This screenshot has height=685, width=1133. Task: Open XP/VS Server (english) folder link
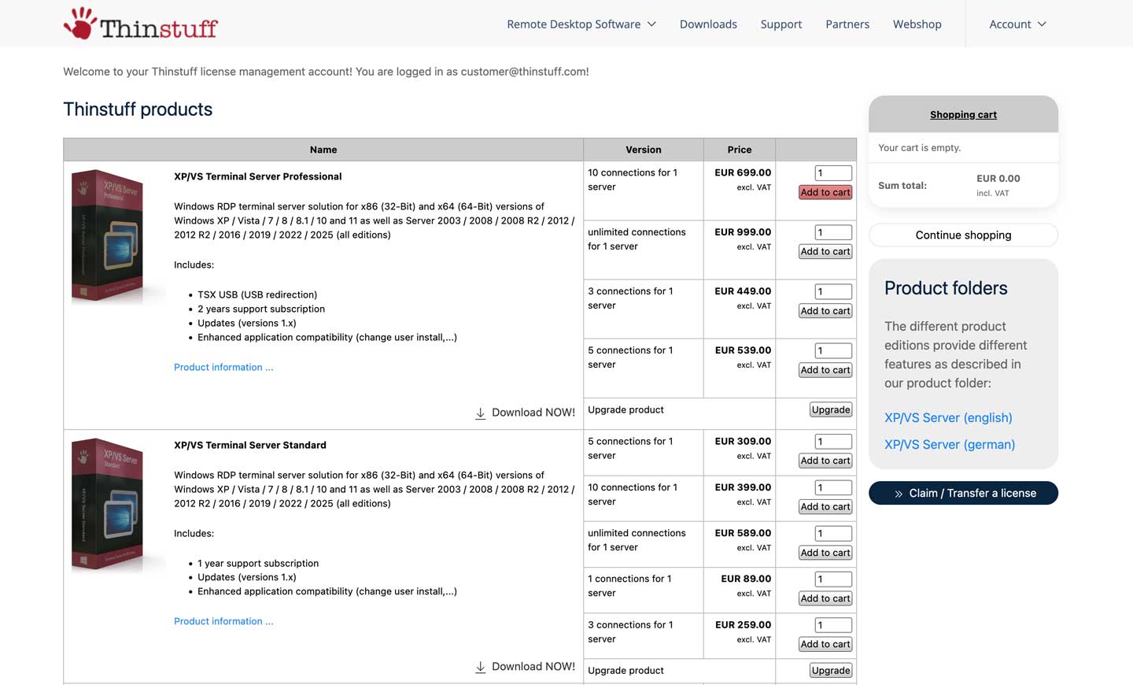(x=948, y=418)
